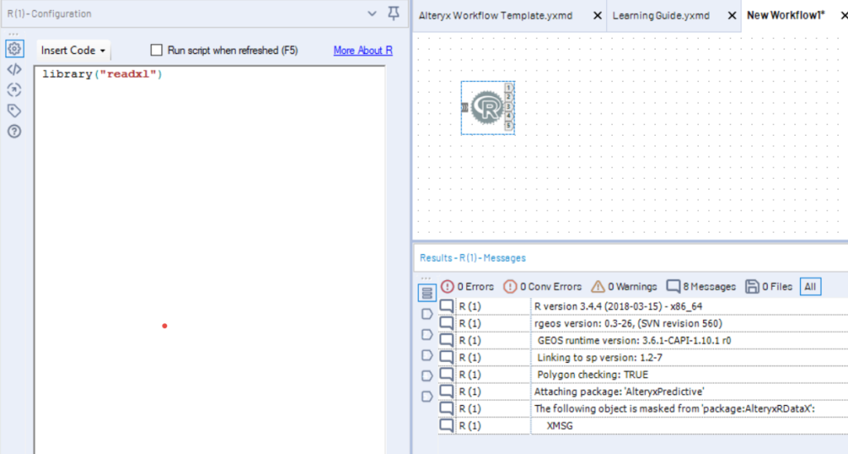This screenshot has height=454, width=848.
Task: Switch to Learning Guide.yxmd tab
Action: coord(661,16)
